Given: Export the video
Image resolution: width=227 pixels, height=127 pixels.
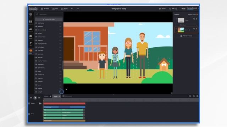Looking at the screenshot, I should tap(65, 9).
